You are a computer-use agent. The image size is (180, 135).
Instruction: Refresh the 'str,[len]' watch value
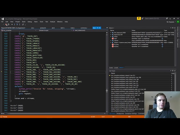[163, 44]
